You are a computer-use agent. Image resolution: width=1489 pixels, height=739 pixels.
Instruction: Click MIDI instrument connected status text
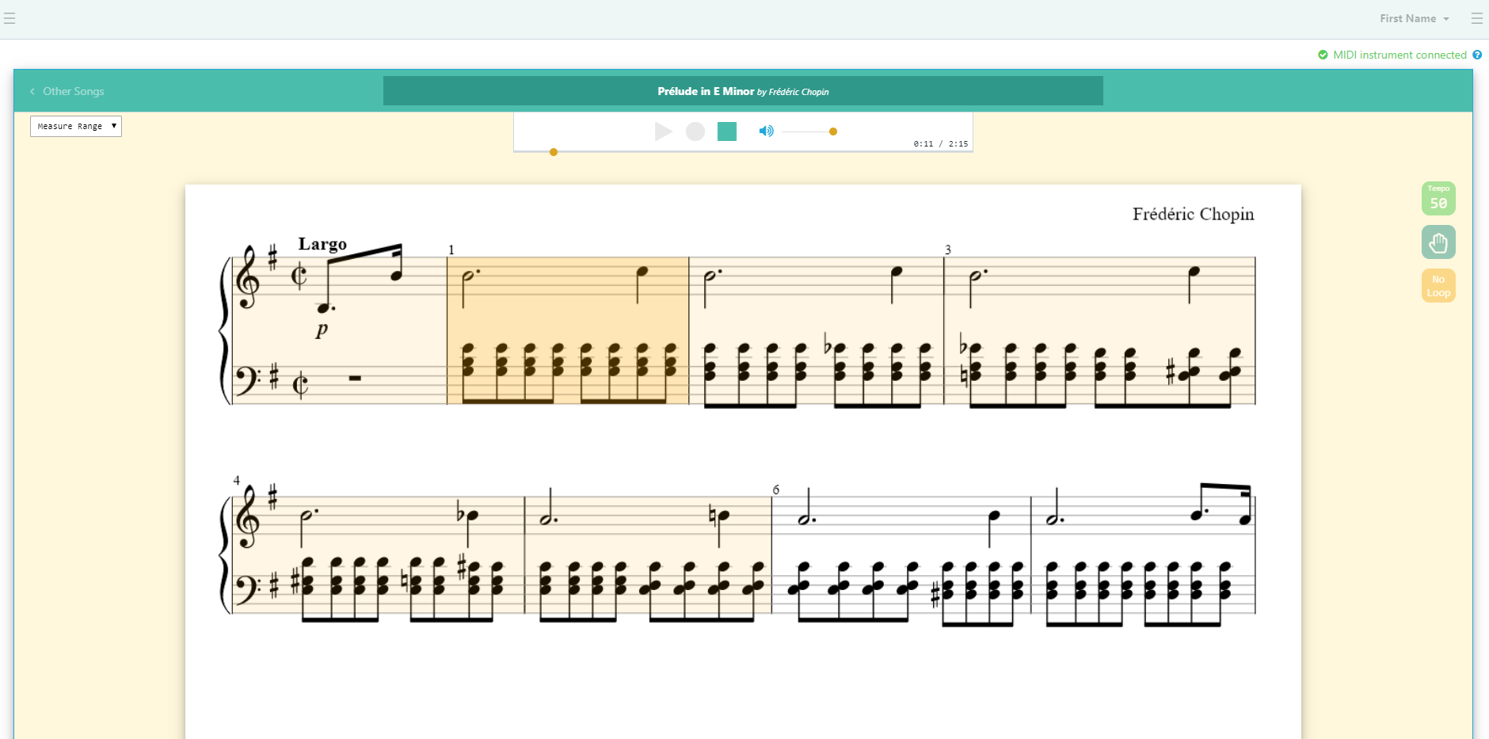pyautogui.click(x=1400, y=55)
